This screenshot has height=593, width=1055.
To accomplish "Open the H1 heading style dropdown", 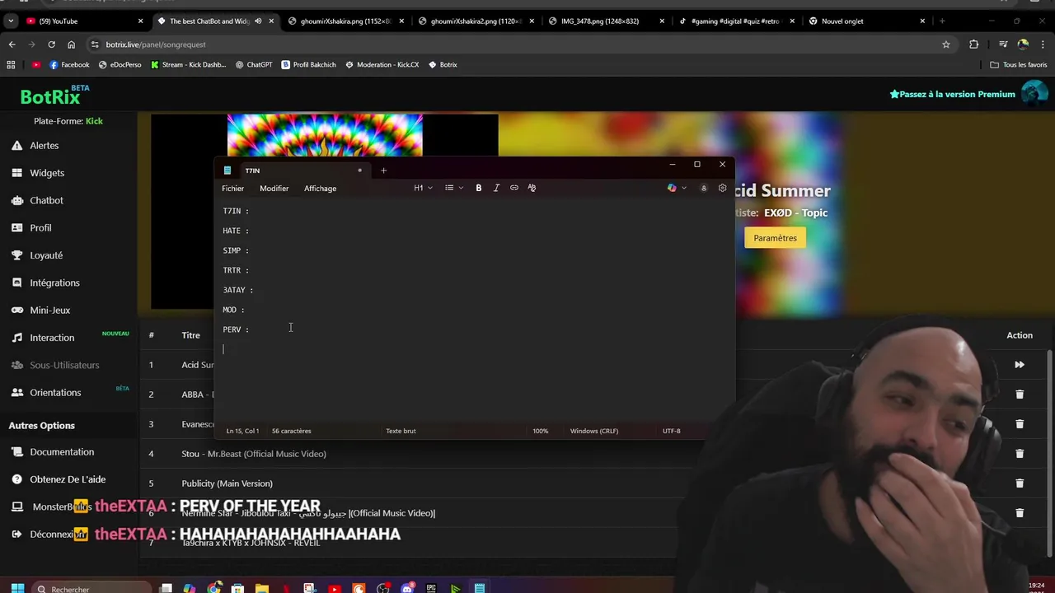I will click(423, 188).
